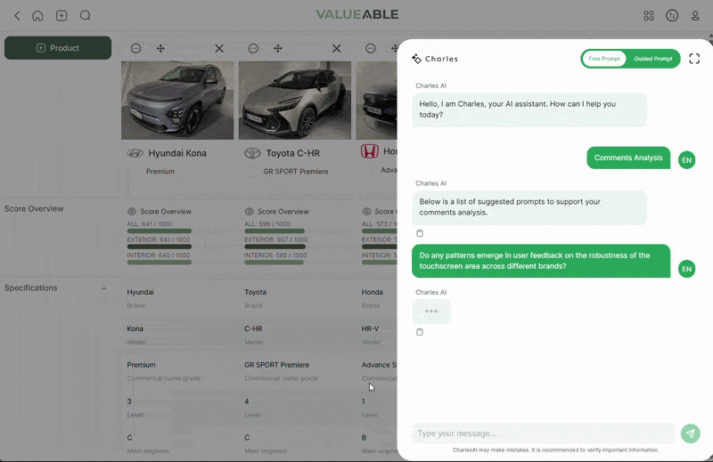The image size is (713, 462).
Task: Open the search magnifier icon
Action: (x=86, y=15)
